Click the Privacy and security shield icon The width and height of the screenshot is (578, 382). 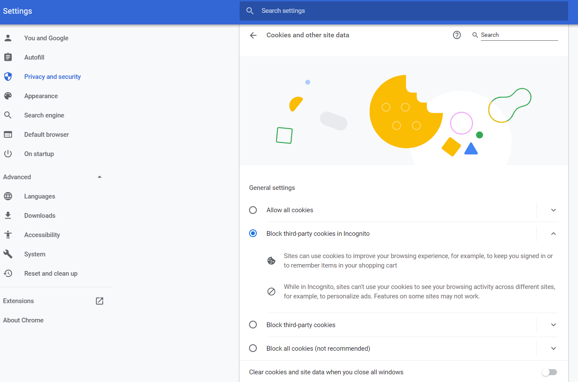pyautogui.click(x=8, y=77)
